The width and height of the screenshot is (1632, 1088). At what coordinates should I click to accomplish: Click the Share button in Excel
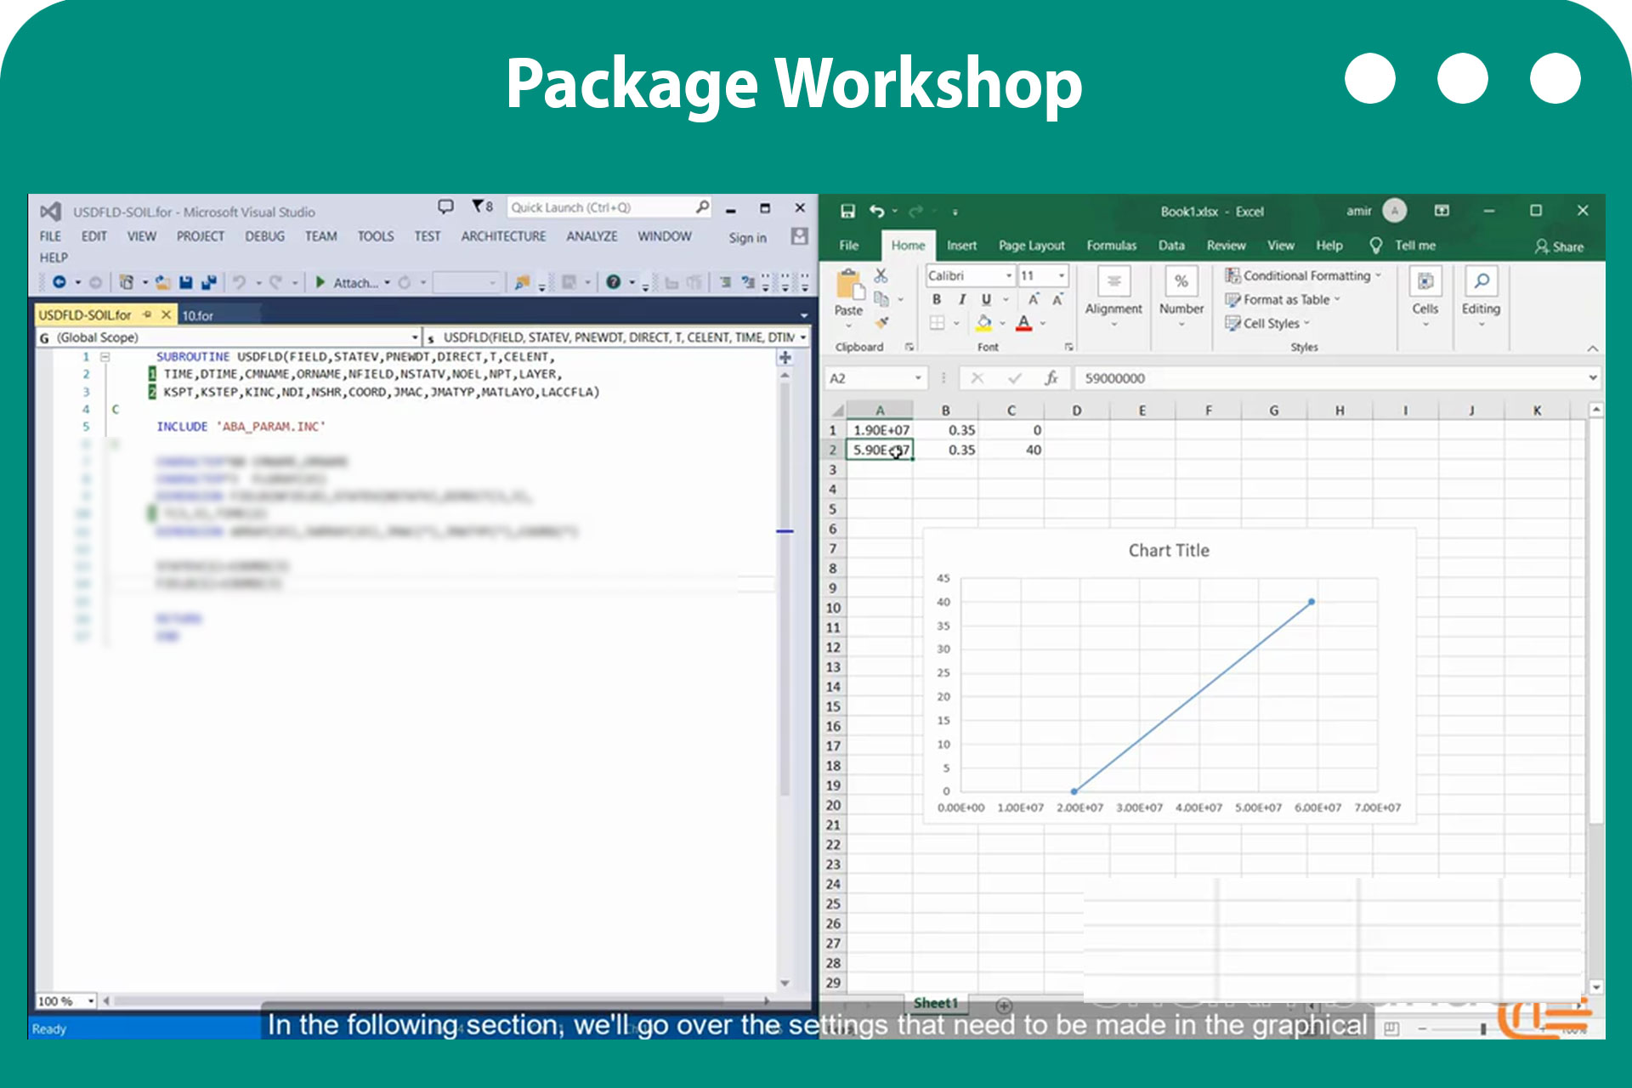tap(1559, 246)
